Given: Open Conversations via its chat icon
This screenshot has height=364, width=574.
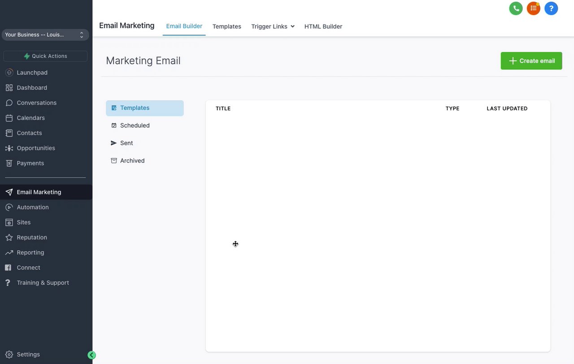Looking at the screenshot, I should [x=9, y=103].
